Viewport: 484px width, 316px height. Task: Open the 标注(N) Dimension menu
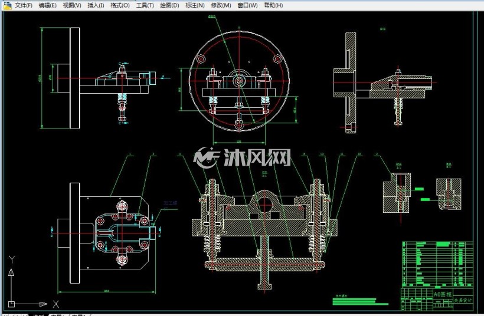[x=195, y=5]
